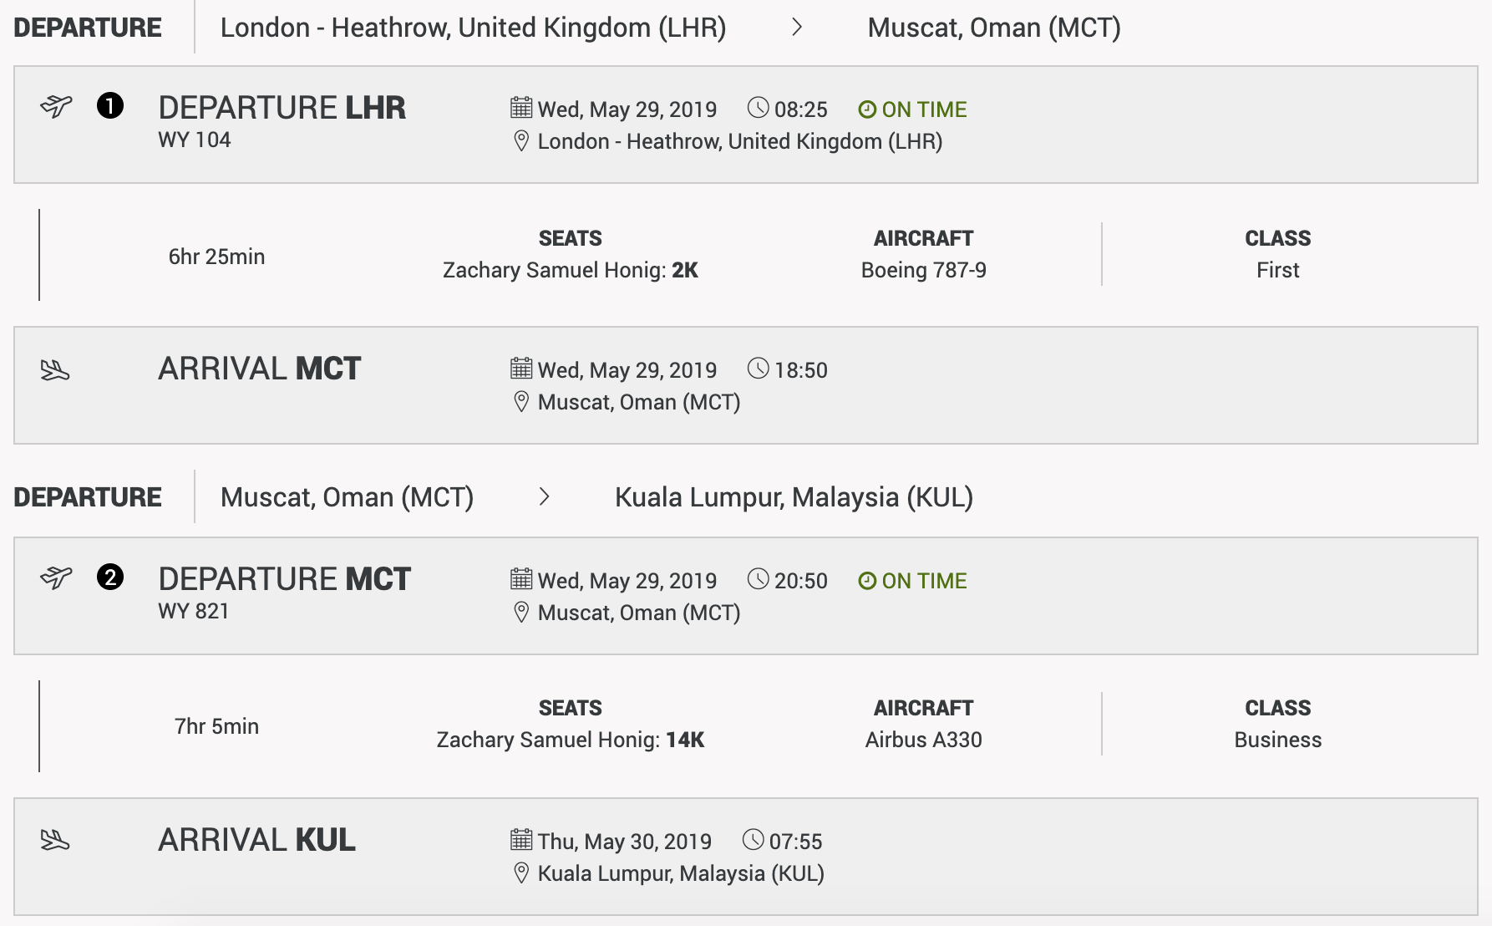
Task: Click the chevron between Muscat and Kuala Lumpur
Action: pyautogui.click(x=545, y=497)
